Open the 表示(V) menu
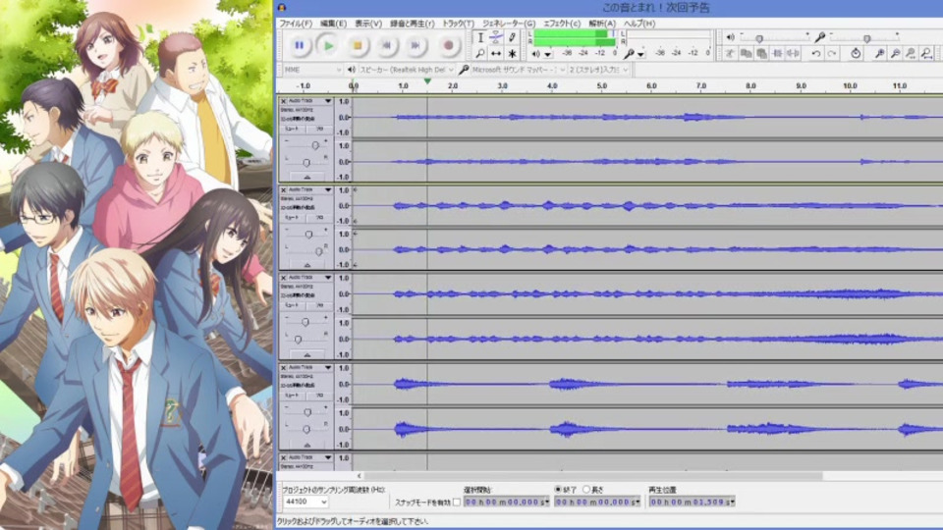943x530 pixels. click(368, 24)
